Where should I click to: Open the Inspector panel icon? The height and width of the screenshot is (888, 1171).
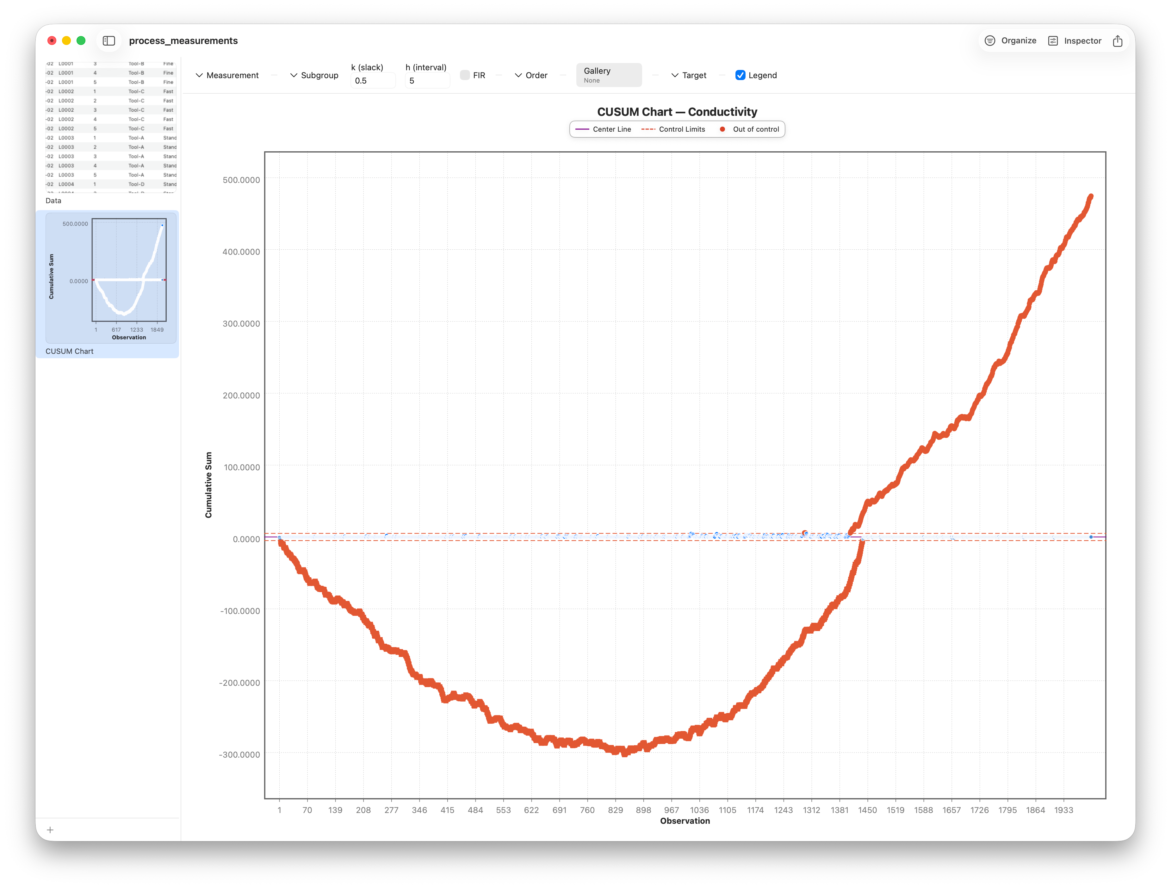(1053, 41)
